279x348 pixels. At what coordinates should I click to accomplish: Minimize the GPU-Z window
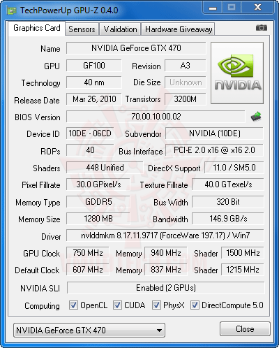(x=213, y=8)
